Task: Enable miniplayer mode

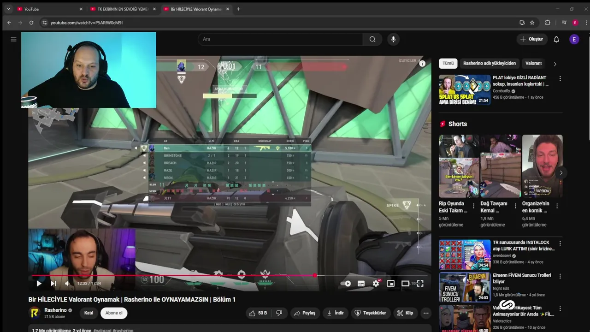Action: (x=390, y=284)
